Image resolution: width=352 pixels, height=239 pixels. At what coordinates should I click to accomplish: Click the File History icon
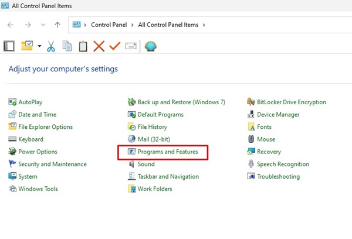click(132, 127)
